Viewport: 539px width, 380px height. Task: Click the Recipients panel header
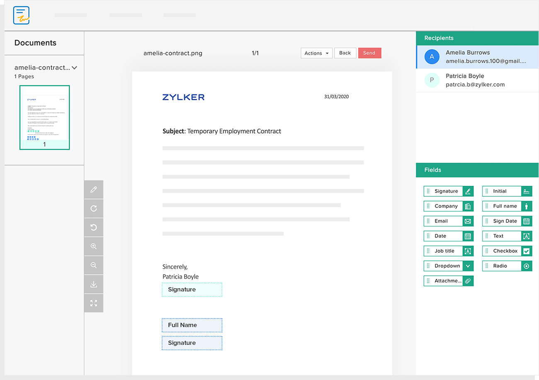477,38
